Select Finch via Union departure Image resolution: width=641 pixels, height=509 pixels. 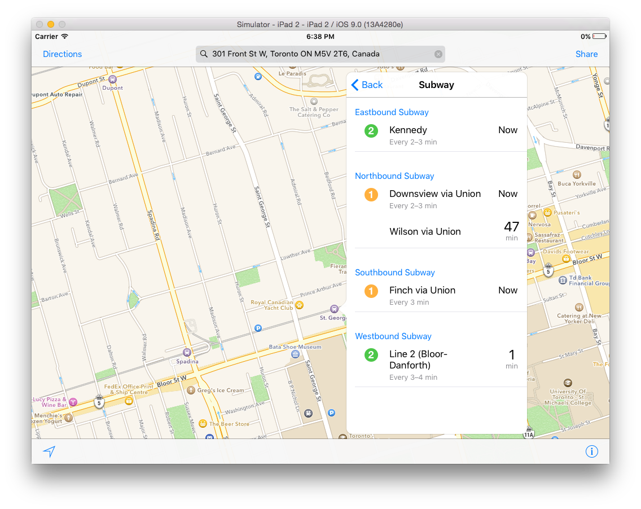click(x=437, y=296)
